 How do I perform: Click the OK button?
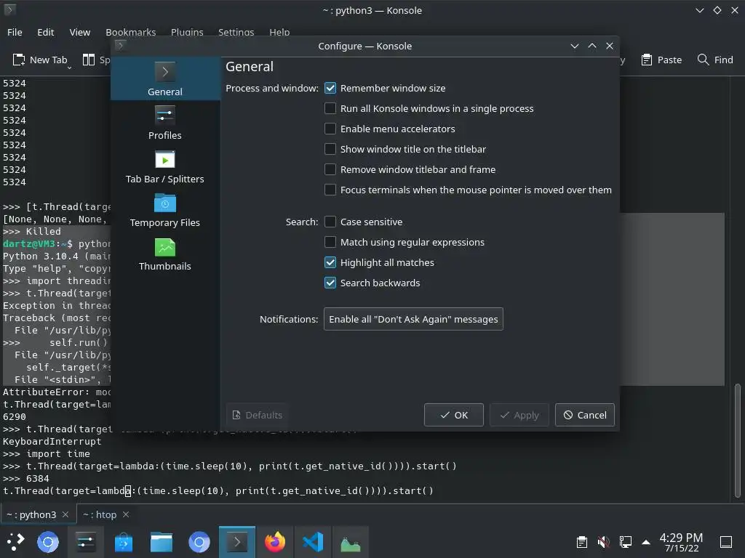point(454,415)
